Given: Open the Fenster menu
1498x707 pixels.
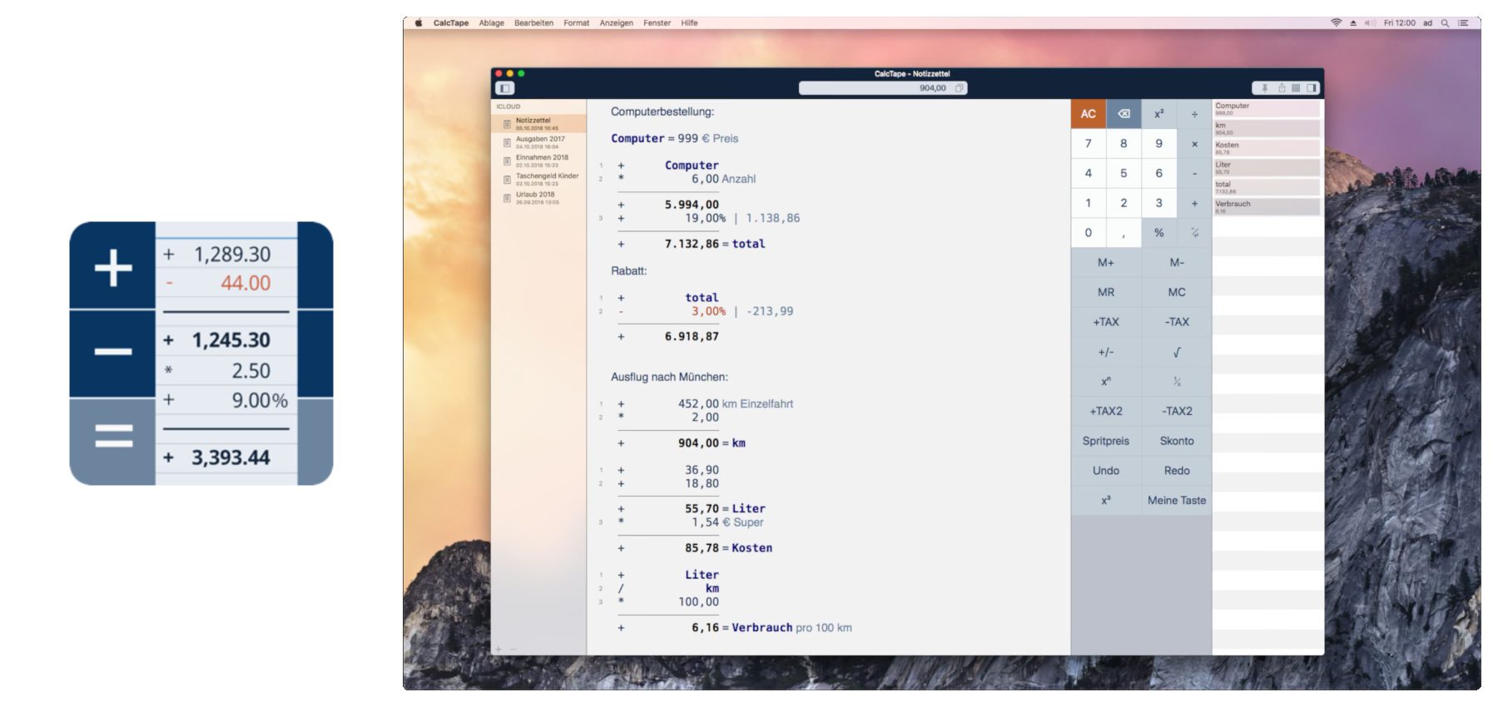Looking at the screenshot, I should coord(657,23).
